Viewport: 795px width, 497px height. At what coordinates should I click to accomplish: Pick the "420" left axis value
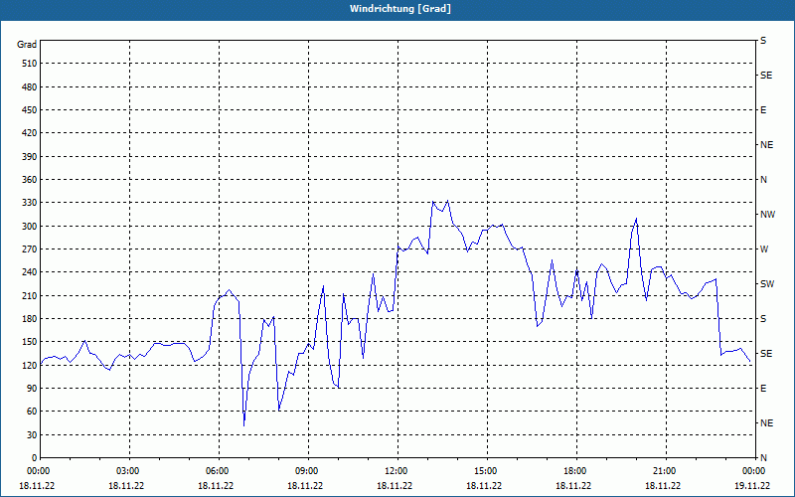pos(30,133)
